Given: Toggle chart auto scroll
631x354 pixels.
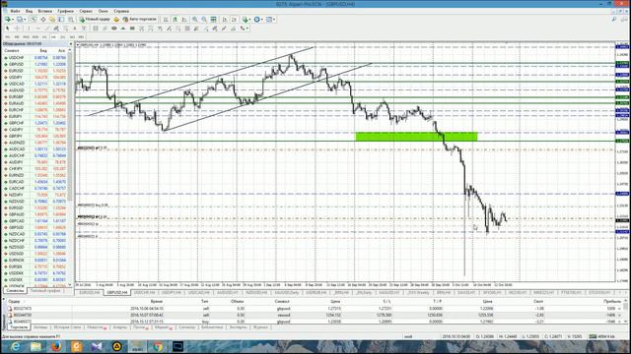Looking at the screenshot, I should 225,20.
